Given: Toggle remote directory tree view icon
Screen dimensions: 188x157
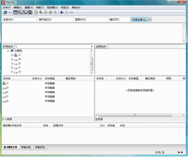Looking at the screenshot, I should click(25, 12).
